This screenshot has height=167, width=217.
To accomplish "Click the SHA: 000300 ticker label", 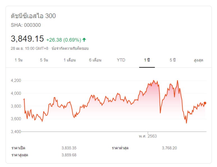I will click(x=26, y=25).
